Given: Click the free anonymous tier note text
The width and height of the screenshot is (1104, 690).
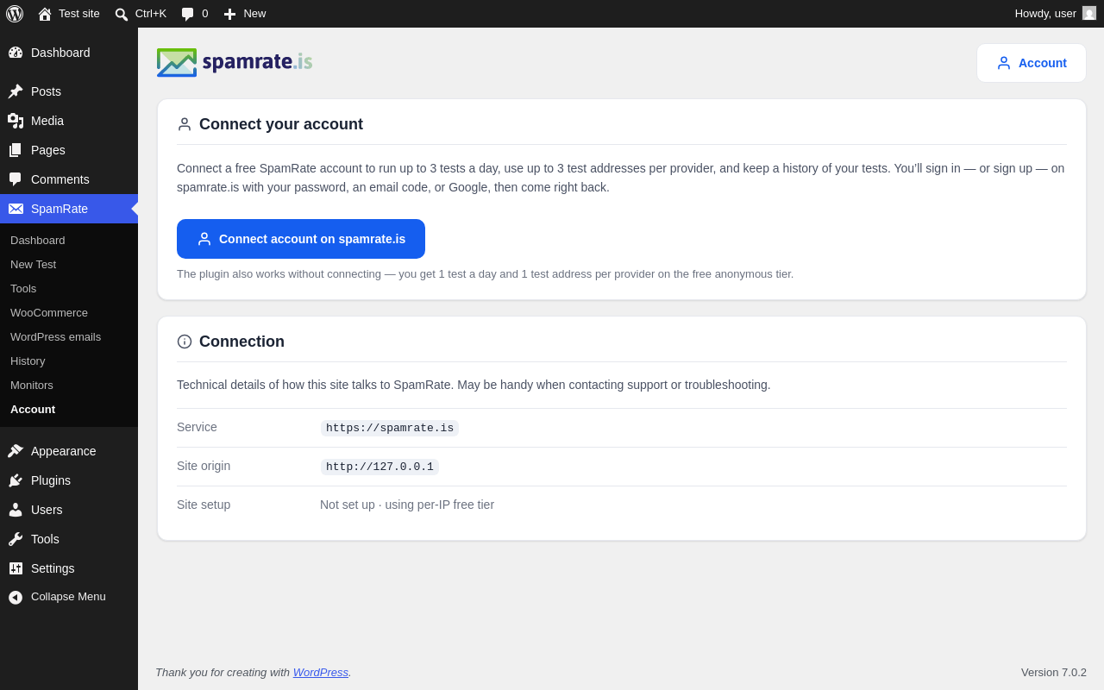Looking at the screenshot, I should (x=485, y=273).
